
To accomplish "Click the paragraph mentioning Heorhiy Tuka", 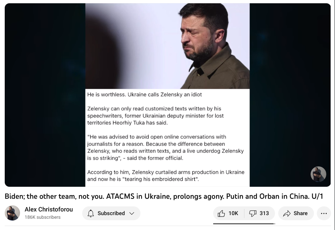I will (155, 116).
